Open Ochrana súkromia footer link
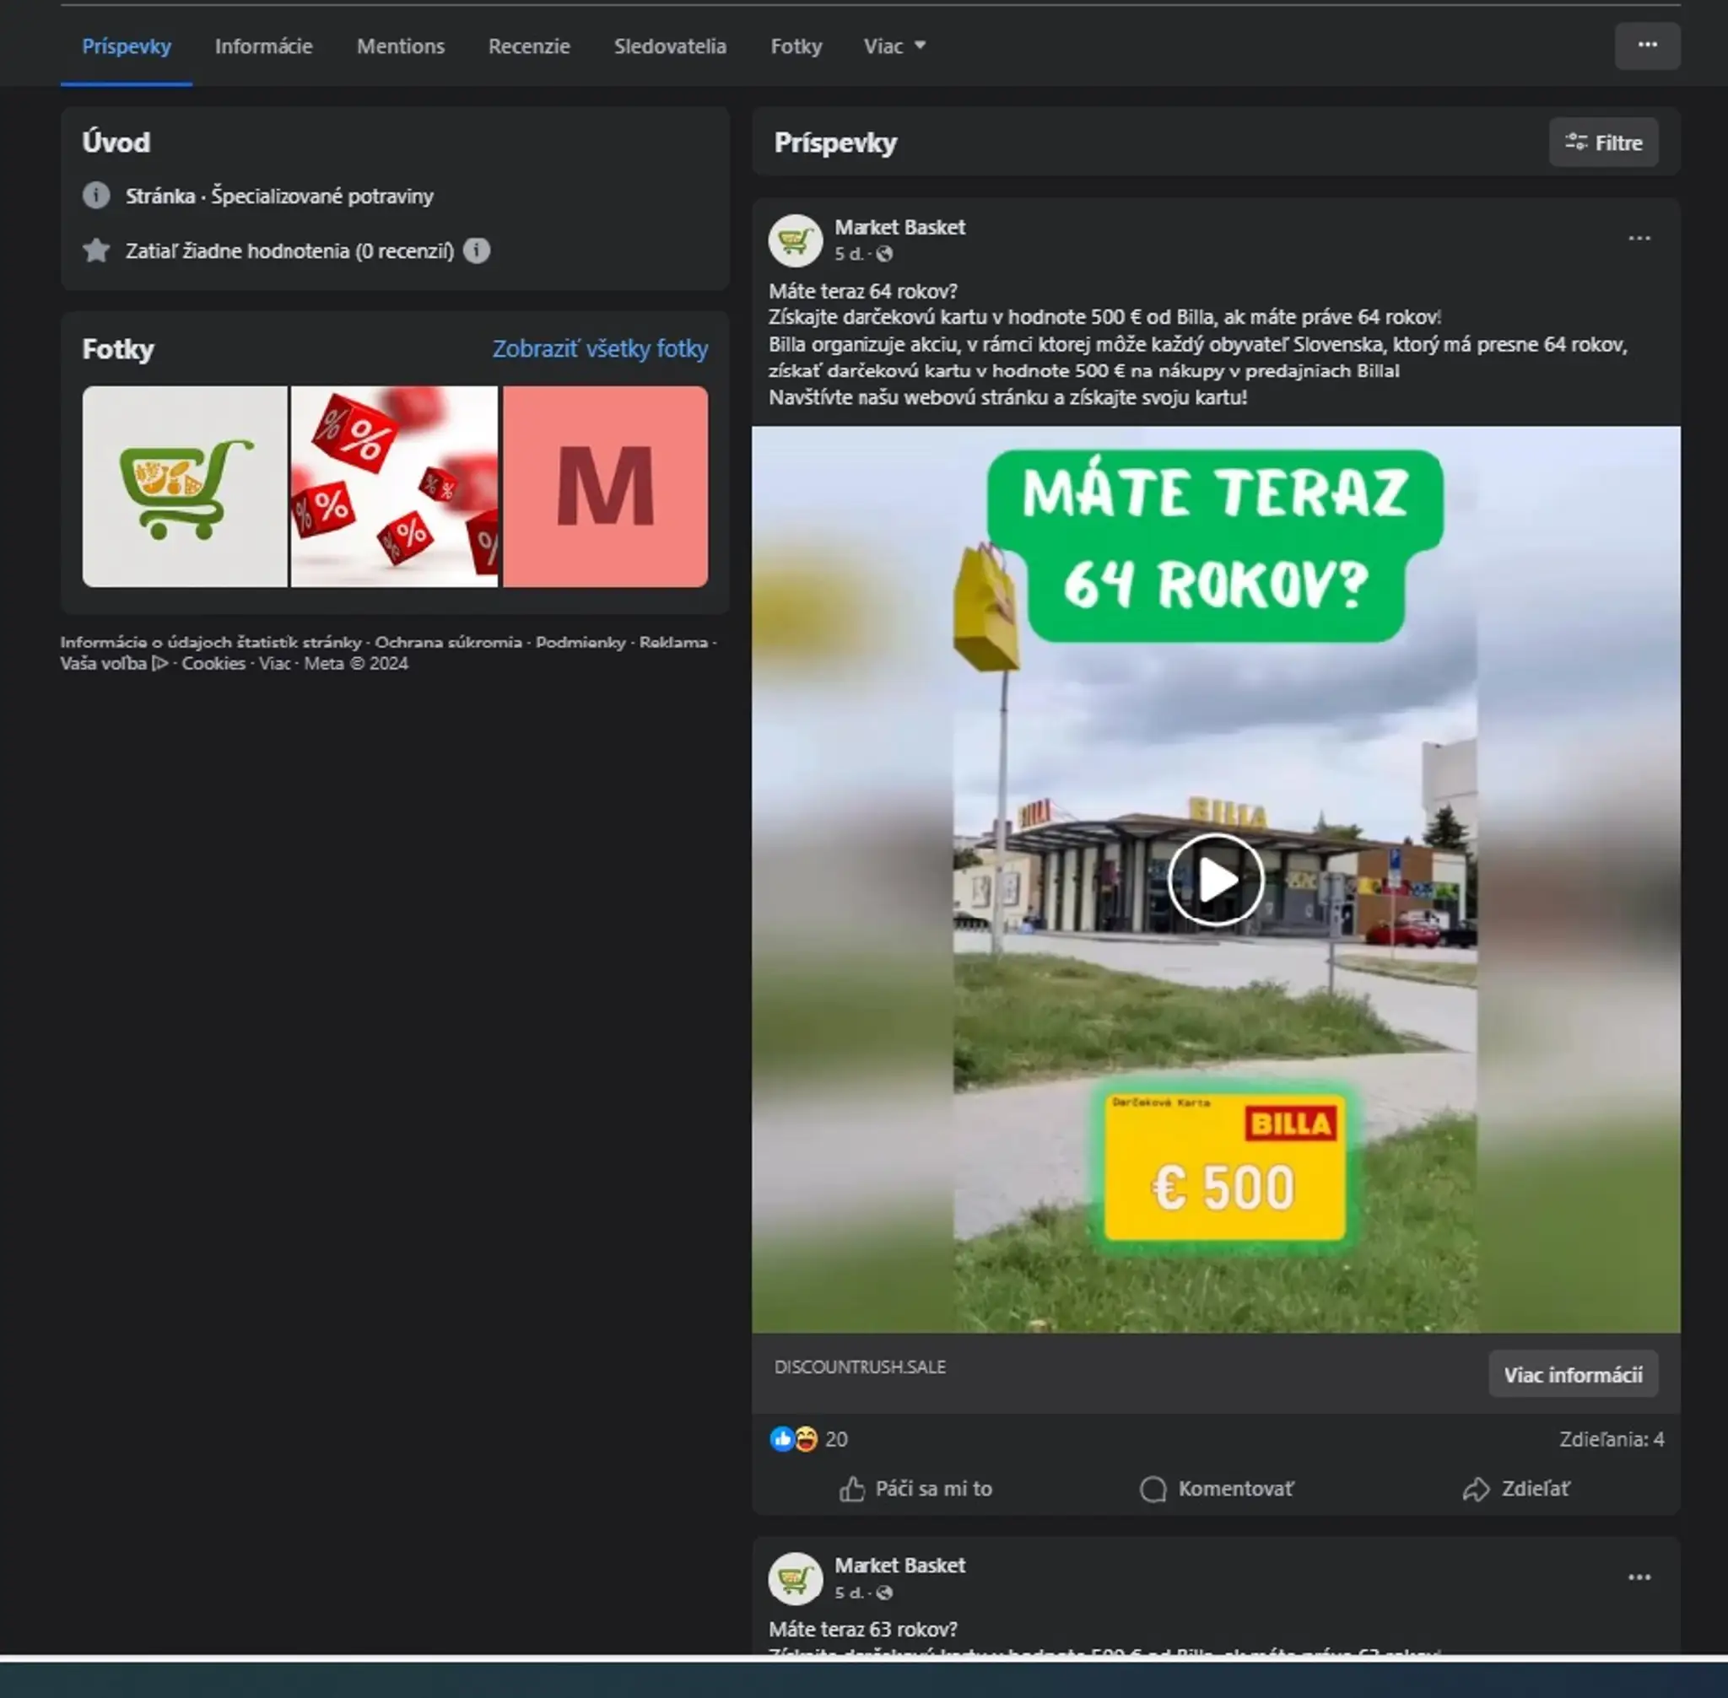 448,642
